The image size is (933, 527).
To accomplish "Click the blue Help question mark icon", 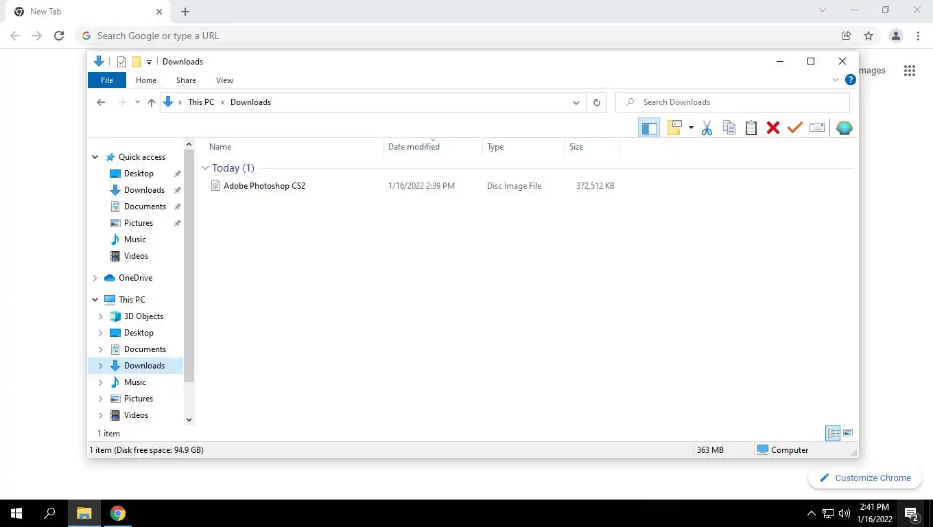I will coord(851,80).
